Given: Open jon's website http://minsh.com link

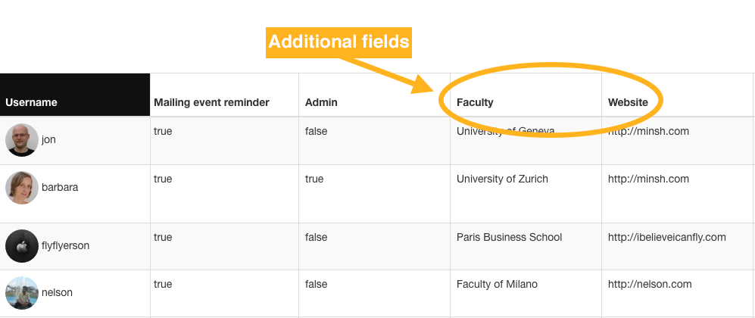Looking at the screenshot, I should click(648, 131).
